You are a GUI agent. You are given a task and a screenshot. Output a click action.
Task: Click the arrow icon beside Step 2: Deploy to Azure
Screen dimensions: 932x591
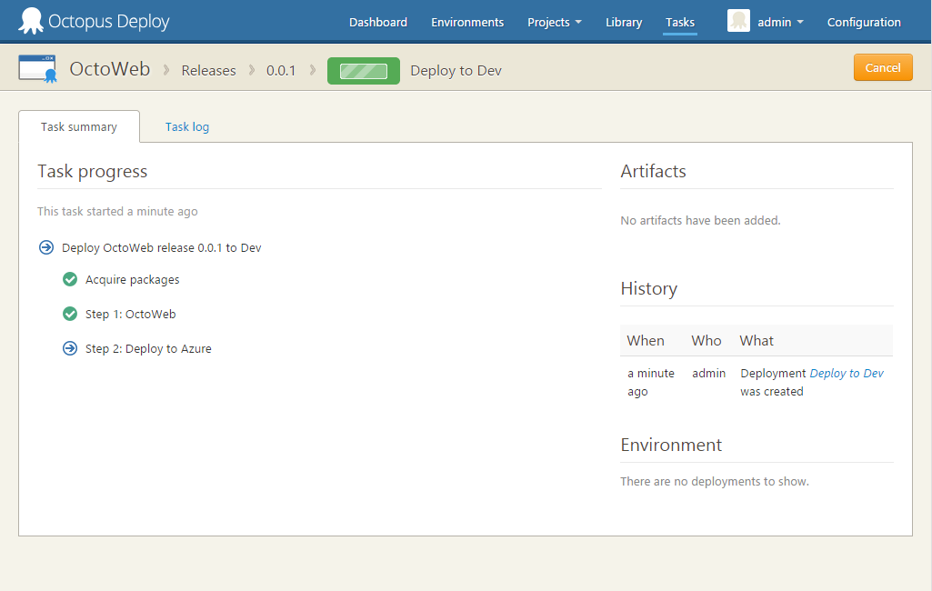(x=70, y=348)
